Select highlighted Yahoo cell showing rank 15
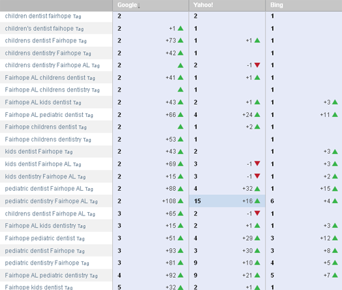 point(227,201)
